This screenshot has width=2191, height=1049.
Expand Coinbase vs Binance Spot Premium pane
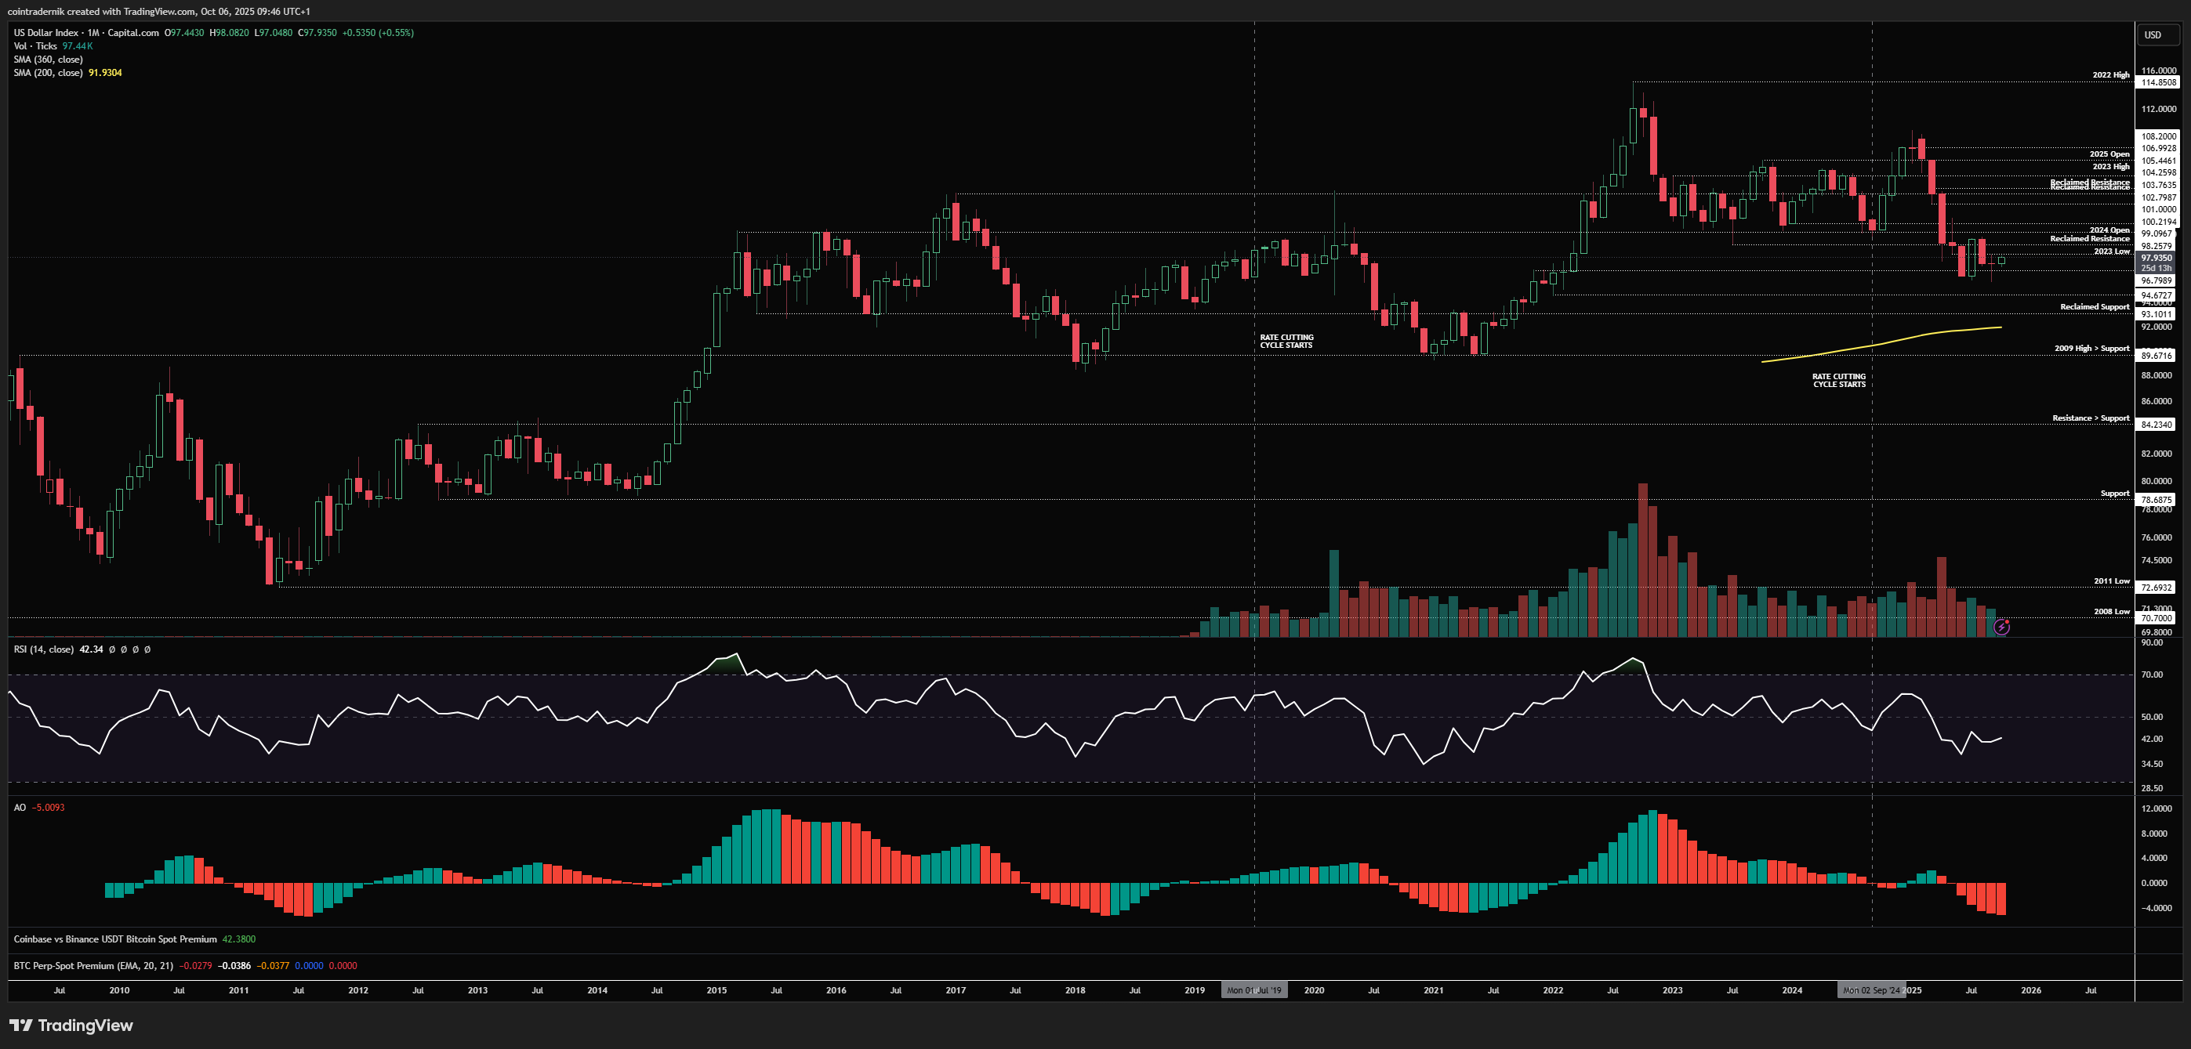114,939
